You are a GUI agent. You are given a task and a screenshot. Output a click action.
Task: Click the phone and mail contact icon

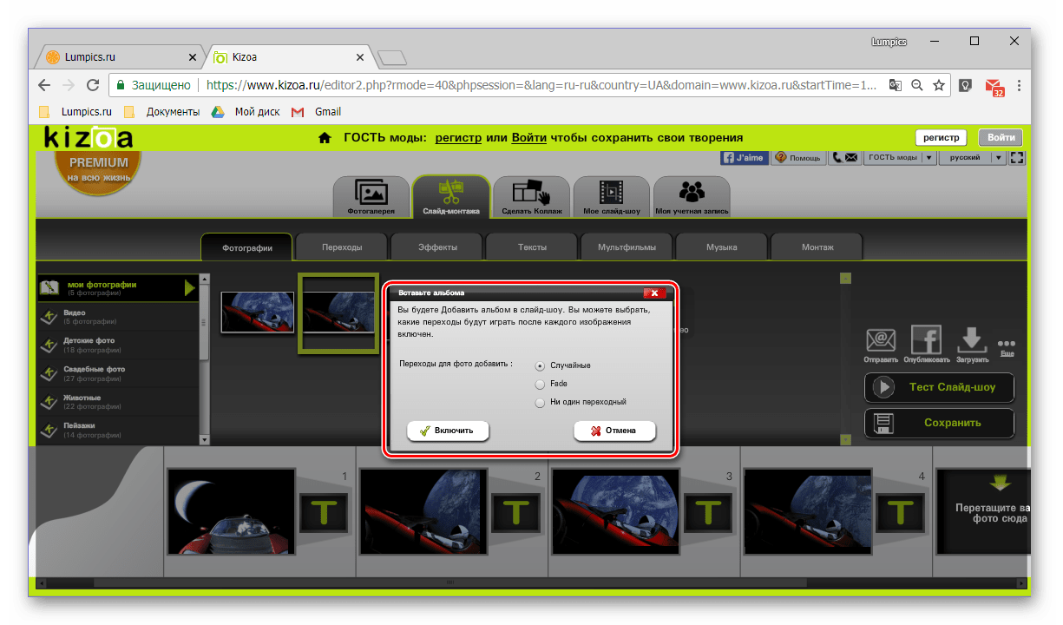tap(844, 158)
